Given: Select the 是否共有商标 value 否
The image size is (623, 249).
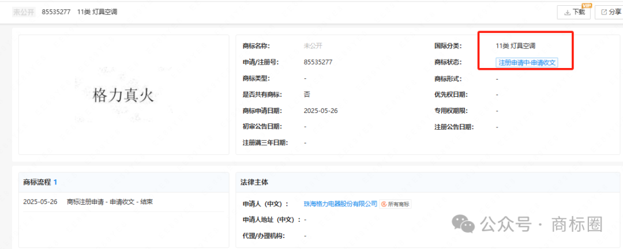Looking at the screenshot, I should tap(307, 95).
